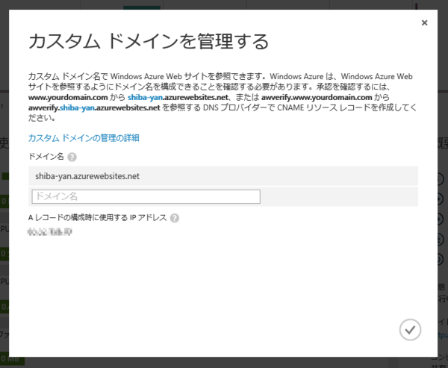Viewport: 448px width, 368px height.
Task: Open help icon next to ドメイン名 label
Action: pos(72,157)
